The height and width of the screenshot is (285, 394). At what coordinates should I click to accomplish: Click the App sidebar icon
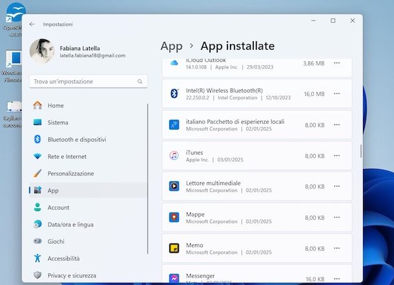click(37, 190)
